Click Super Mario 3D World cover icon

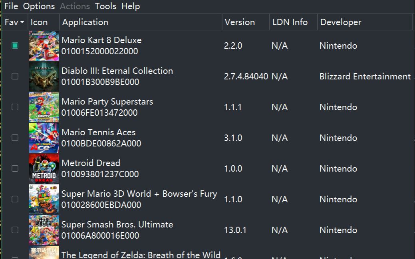(44, 199)
